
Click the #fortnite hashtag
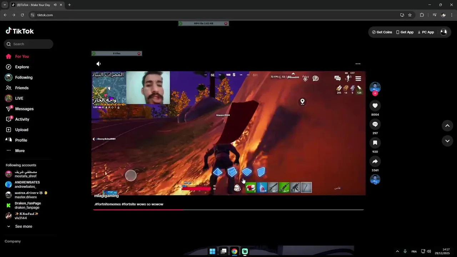click(x=128, y=204)
